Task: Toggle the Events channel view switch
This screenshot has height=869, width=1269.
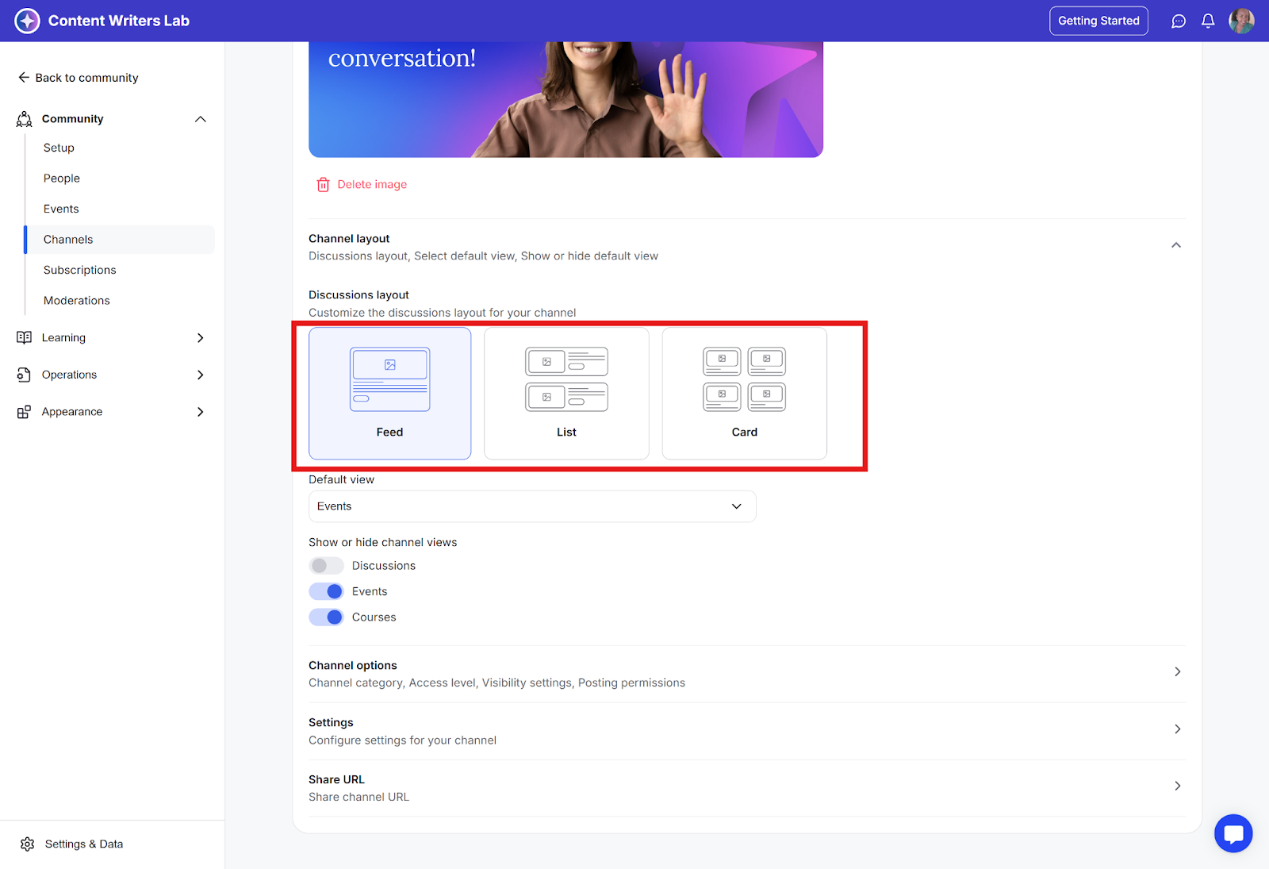Action: point(326,591)
